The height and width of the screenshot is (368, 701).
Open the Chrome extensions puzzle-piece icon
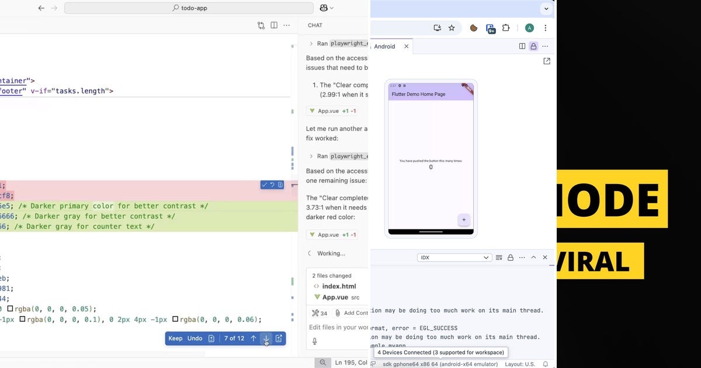click(506, 27)
